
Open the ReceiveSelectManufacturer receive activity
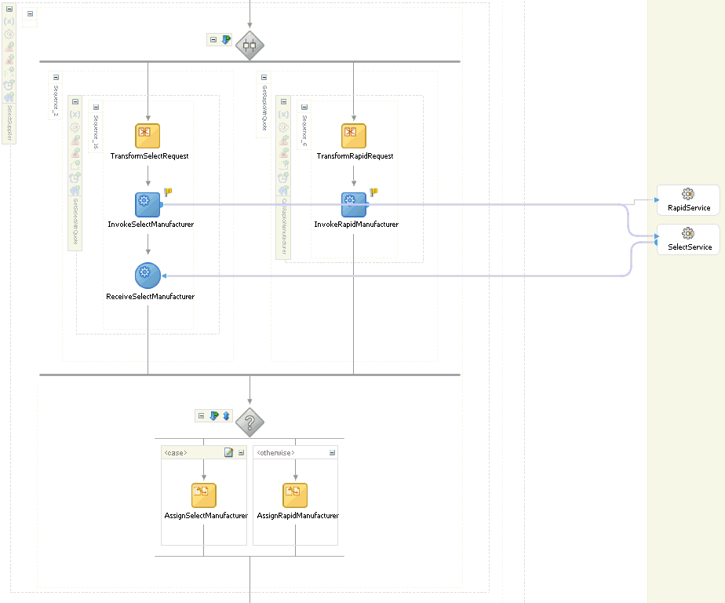[x=148, y=275]
